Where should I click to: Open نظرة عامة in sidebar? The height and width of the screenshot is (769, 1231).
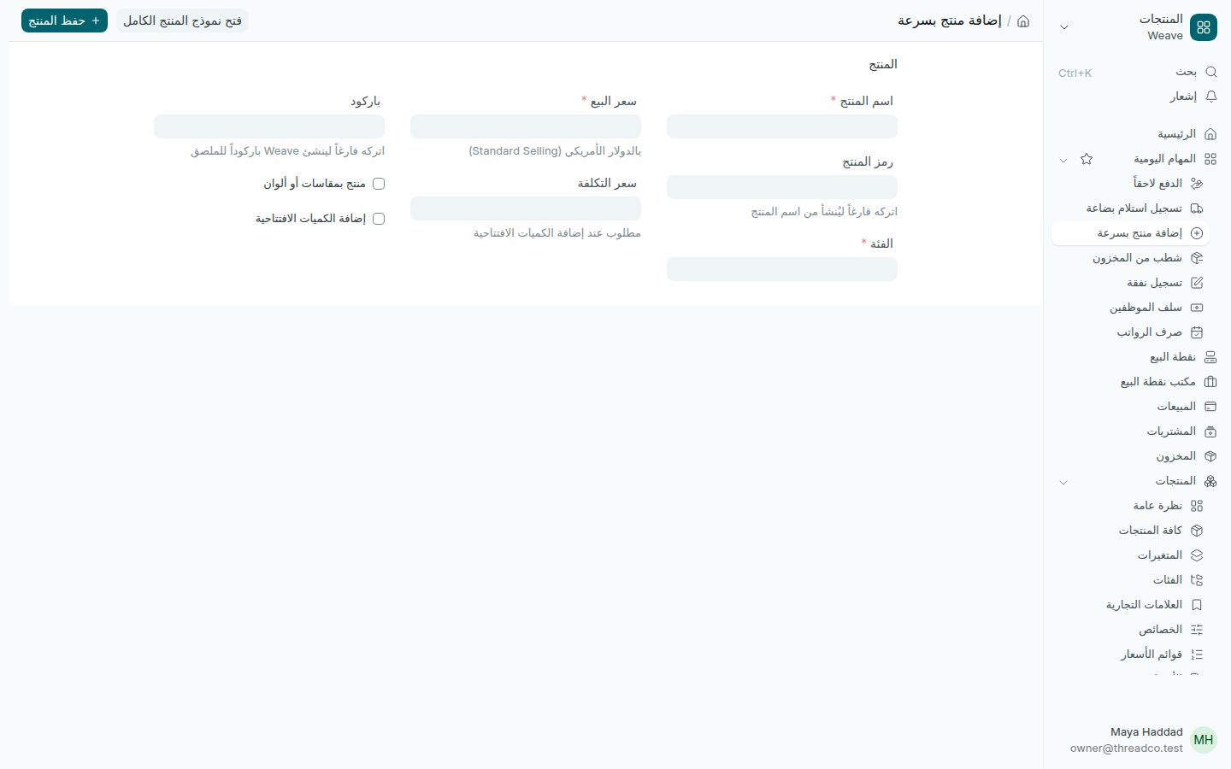tap(1130, 506)
